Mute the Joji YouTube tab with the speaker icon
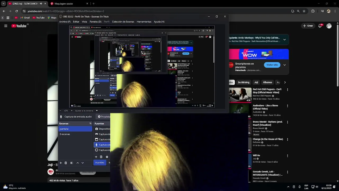This screenshot has width=339, height=191. pyautogui.click(x=41, y=4)
